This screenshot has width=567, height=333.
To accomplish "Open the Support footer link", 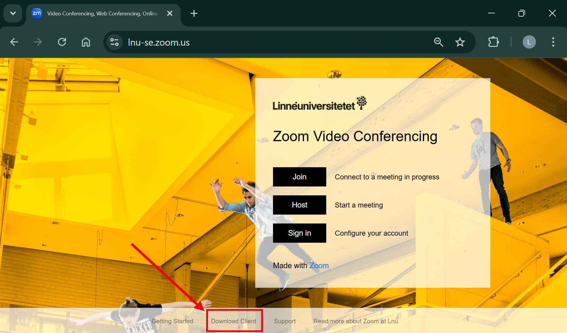I will pyautogui.click(x=285, y=321).
